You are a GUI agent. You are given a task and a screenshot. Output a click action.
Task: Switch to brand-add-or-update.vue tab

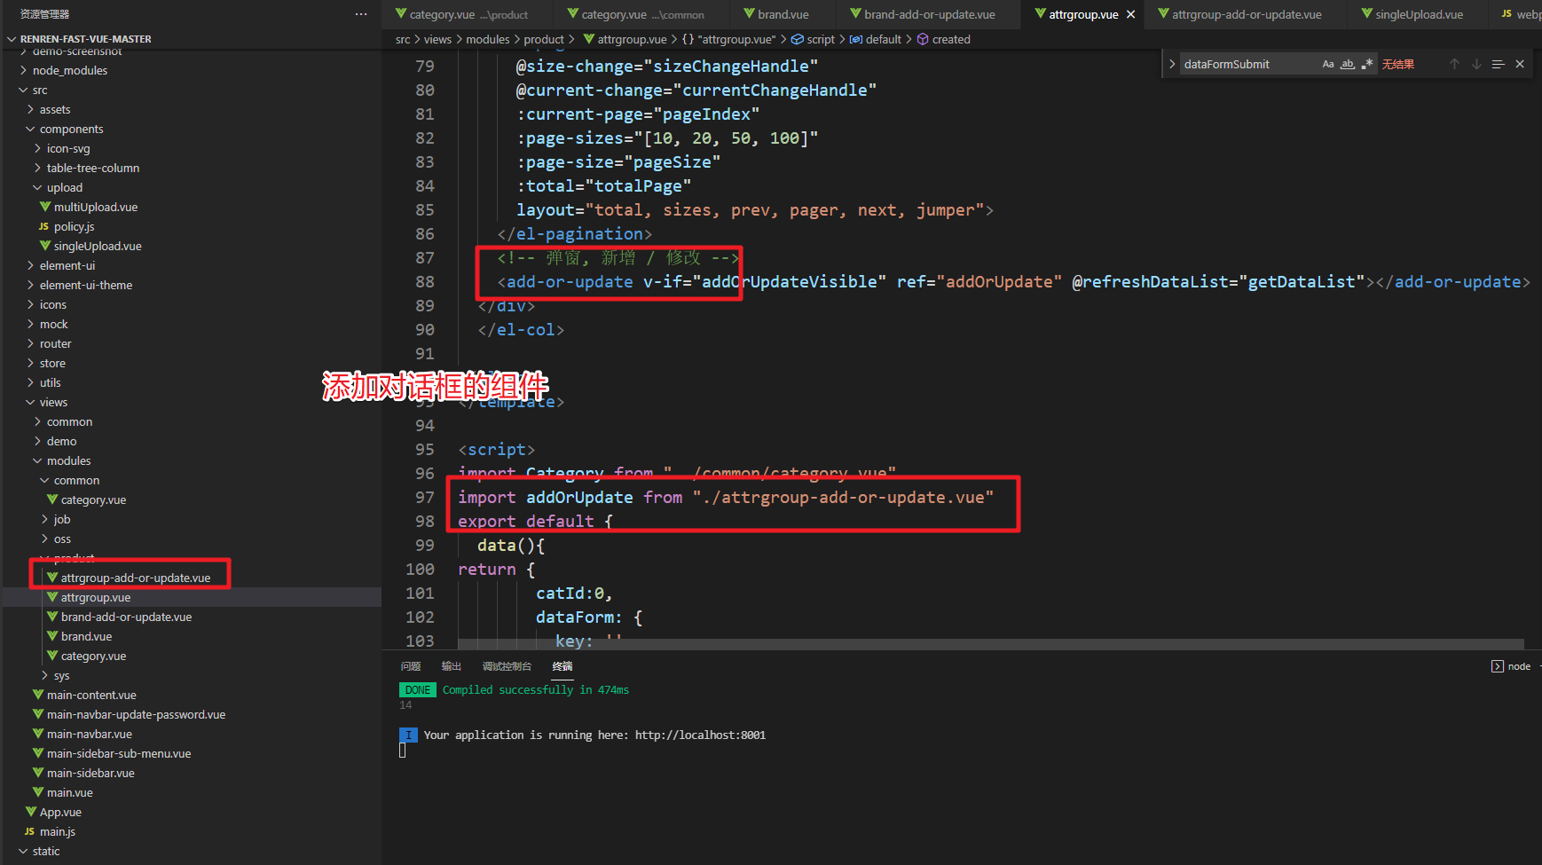point(928,14)
